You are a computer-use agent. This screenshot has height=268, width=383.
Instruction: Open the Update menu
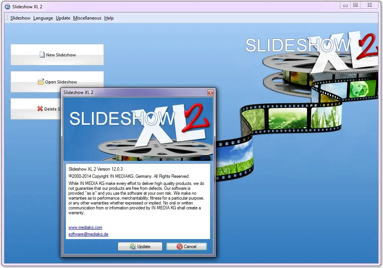(x=63, y=18)
